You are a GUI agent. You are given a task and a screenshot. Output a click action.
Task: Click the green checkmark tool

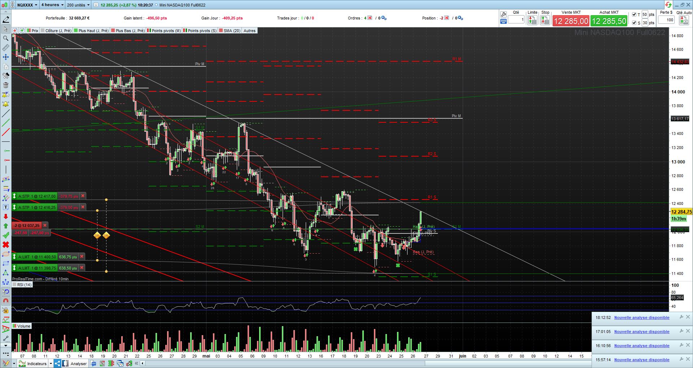point(6,235)
